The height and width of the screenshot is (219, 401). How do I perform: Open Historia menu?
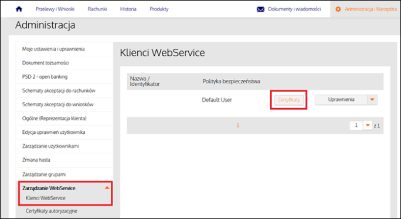pyautogui.click(x=128, y=9)
